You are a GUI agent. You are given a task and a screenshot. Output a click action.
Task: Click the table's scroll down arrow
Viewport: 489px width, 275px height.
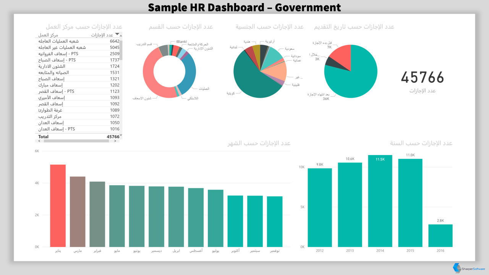click(121, 135)
